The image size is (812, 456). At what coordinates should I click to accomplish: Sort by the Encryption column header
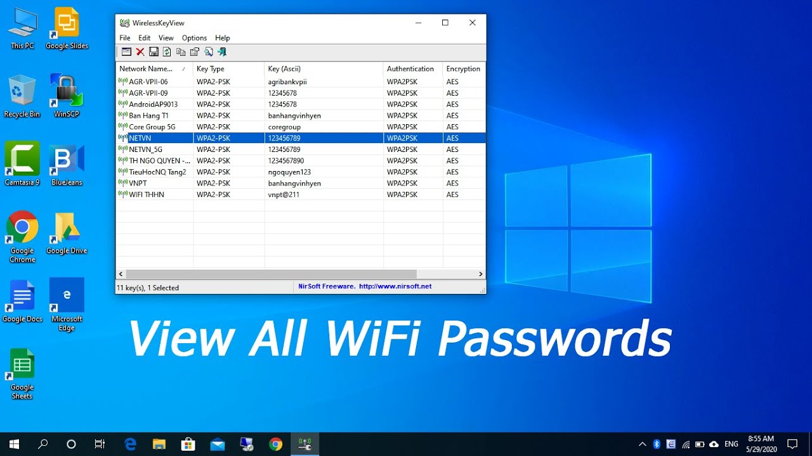point(464,69)
